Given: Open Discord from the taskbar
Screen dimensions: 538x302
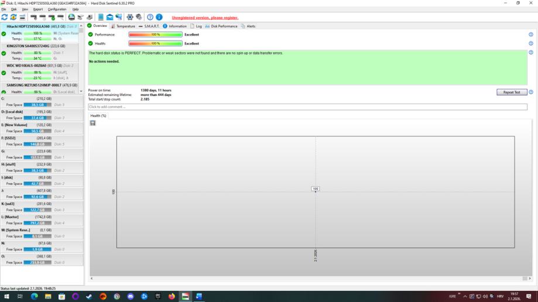Looking at the screenshot, I should [131, 296].
